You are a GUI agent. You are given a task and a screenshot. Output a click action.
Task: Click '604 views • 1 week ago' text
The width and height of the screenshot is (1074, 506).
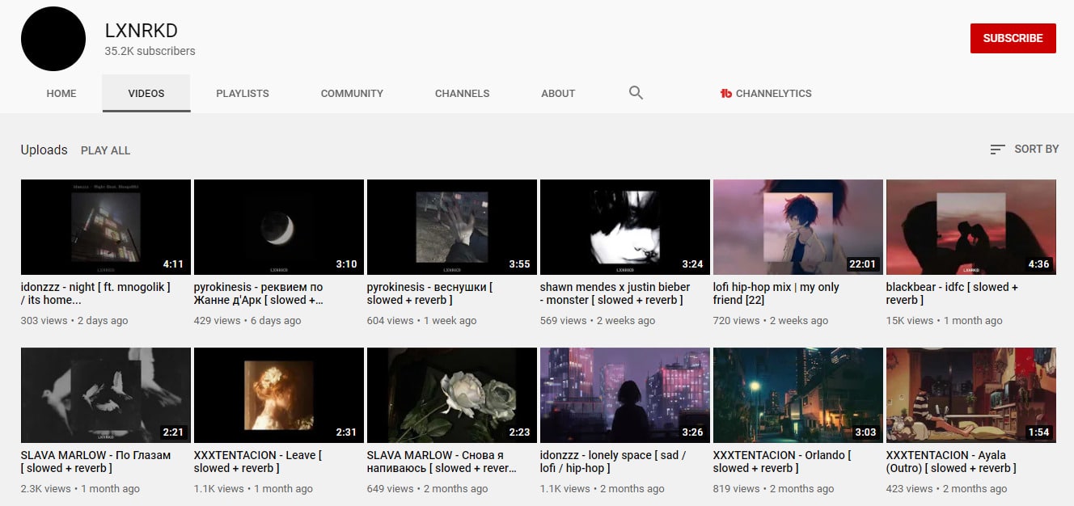coord(420,321)
